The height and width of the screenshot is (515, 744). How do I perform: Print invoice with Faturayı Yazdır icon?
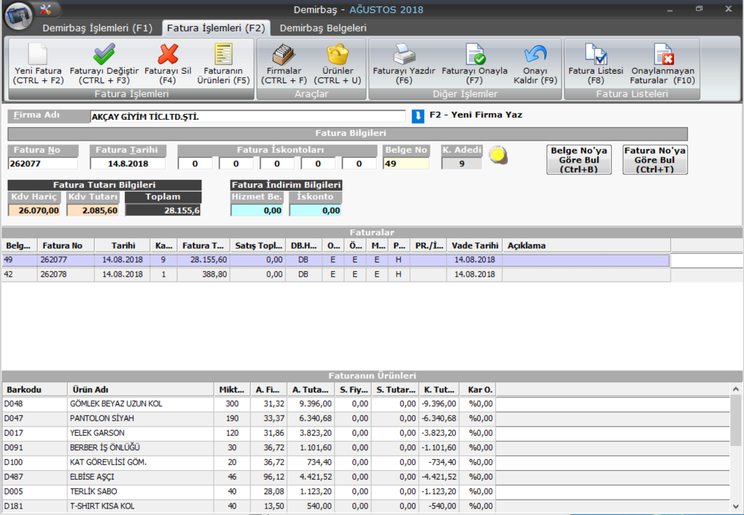tap(404, 54)
